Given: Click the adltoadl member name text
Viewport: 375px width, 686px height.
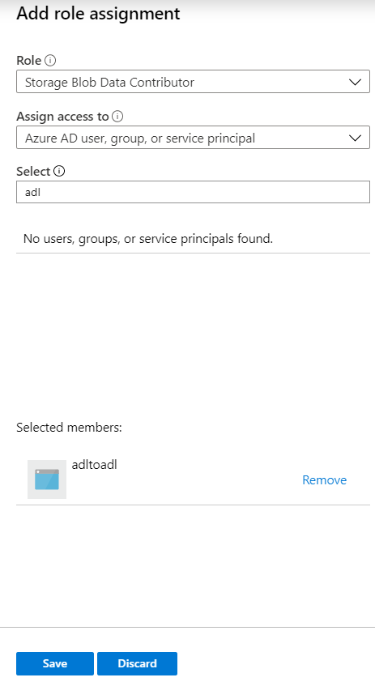Looking at the screenshot, I should coord(94,464).
